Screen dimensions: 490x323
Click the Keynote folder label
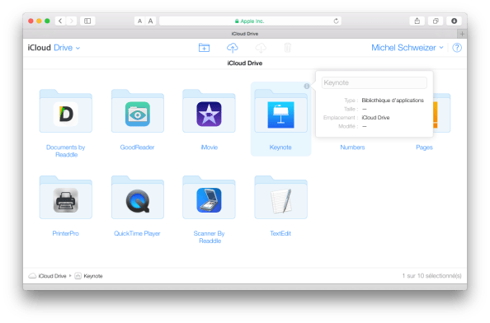pyautogui.click(x=280, y=147)
